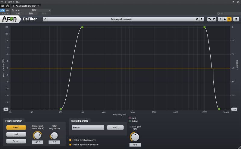Expand the host preset dropdown labeled 默认
The height and width of the screenshot is (149, 241).
tap(49, 10)
